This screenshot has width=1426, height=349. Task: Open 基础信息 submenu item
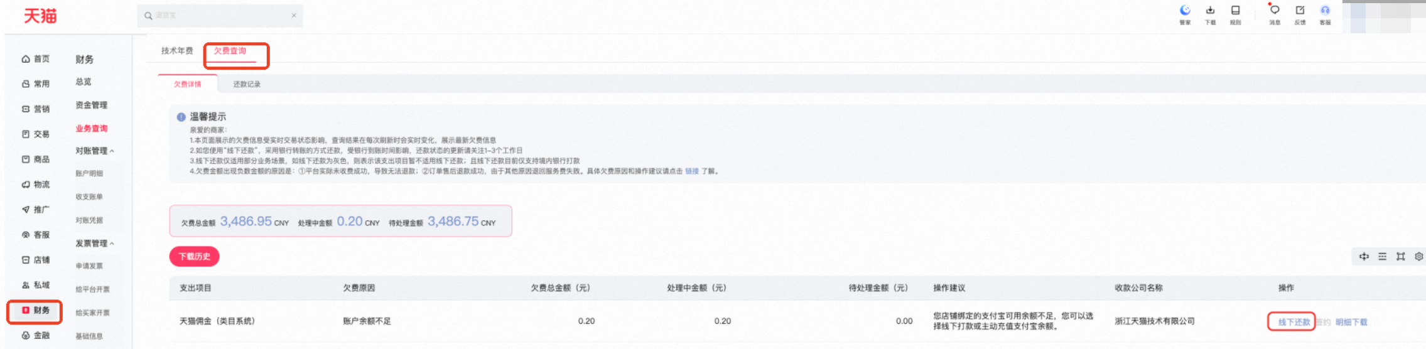click(x=89, y=336)
